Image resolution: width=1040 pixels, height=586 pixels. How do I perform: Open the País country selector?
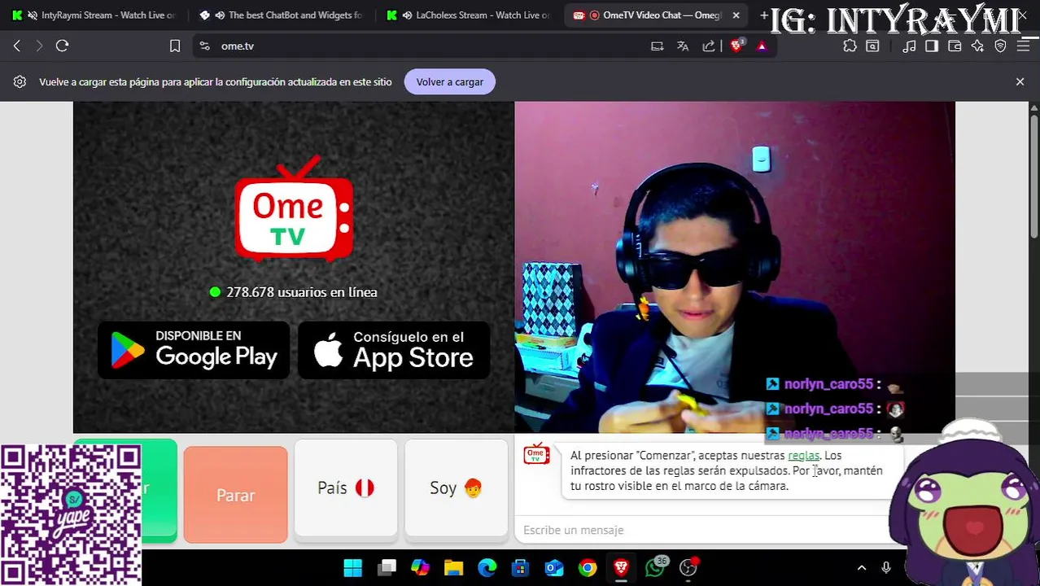click(x=346, y=488)
